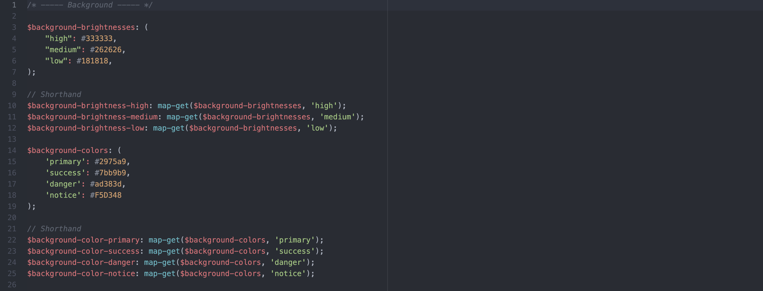Screen dimensions: 763x291
Task: Click the "low" key on line 6
Action: click(x=56, y=61)
